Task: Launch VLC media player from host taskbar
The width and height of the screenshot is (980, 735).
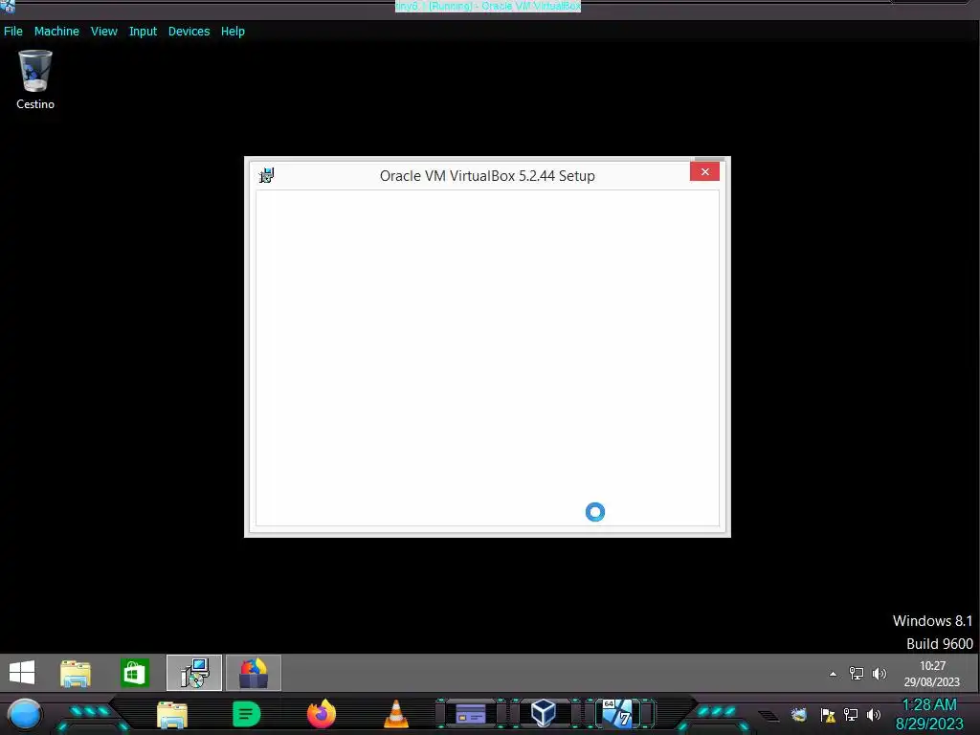Action: (x=395, y=714)
